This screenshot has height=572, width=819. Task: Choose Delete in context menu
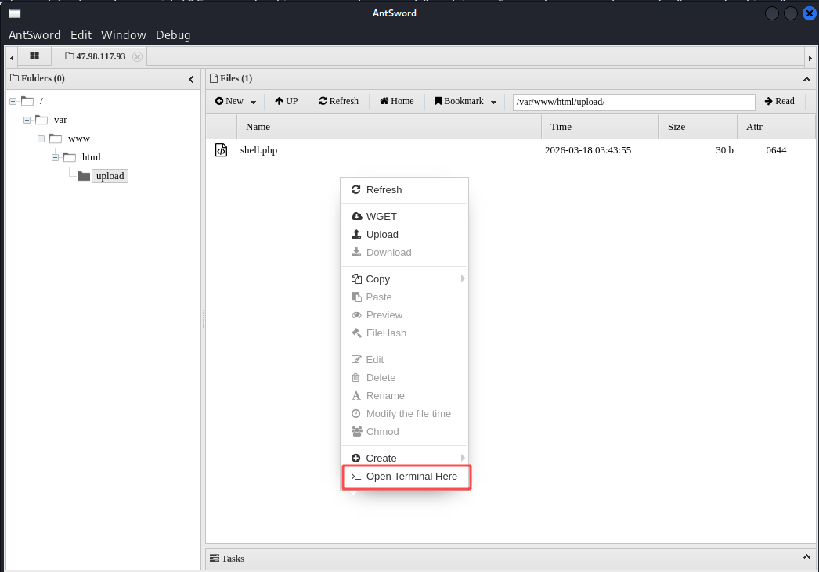(404, 378)
